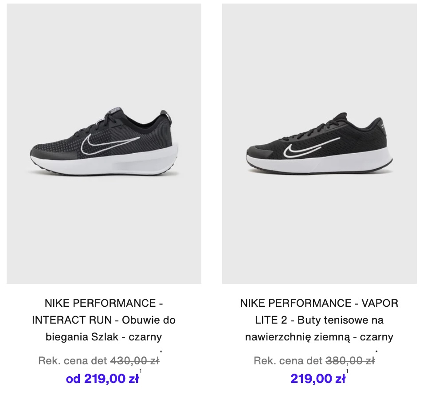Click the crossed-out 430,00 zł price

pos(135,361)
